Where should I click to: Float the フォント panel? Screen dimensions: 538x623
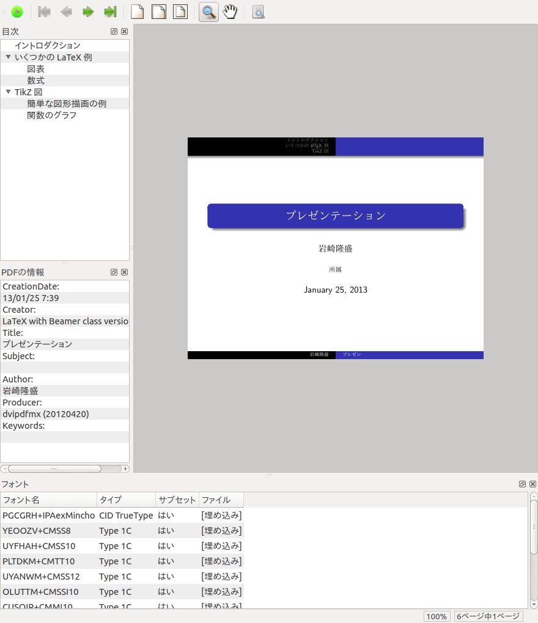point(523,484)
